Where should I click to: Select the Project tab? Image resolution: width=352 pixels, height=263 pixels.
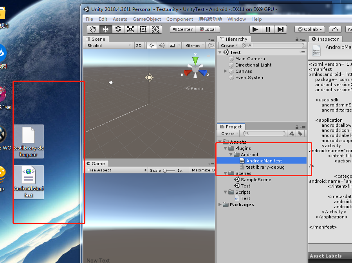[231, 127]
